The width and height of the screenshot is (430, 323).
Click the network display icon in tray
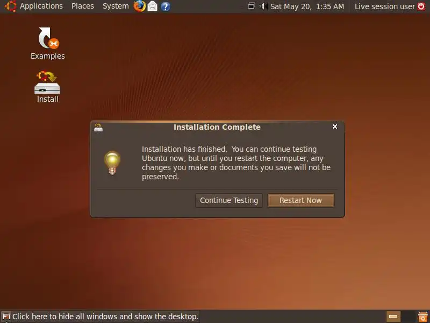click(x=252, y=6)
